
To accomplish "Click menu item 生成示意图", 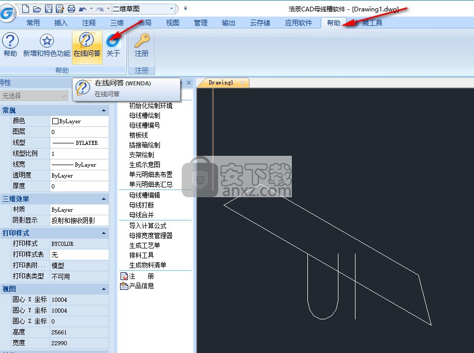I will [x=144, y=165].
